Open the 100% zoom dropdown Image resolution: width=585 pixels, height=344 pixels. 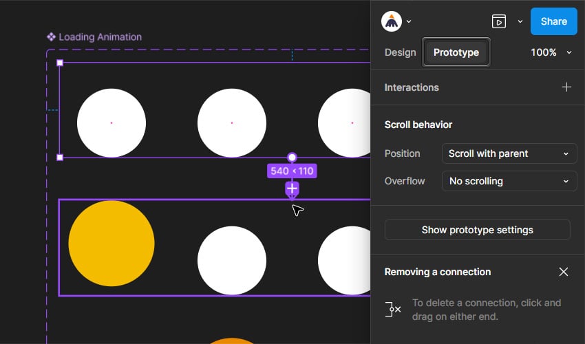[x=551, y=52]
